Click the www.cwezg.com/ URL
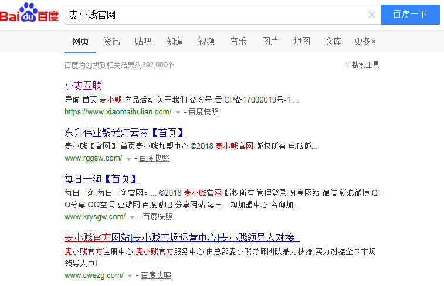The image size is (444, 286). pyautogui.click(x=94, y=275)
